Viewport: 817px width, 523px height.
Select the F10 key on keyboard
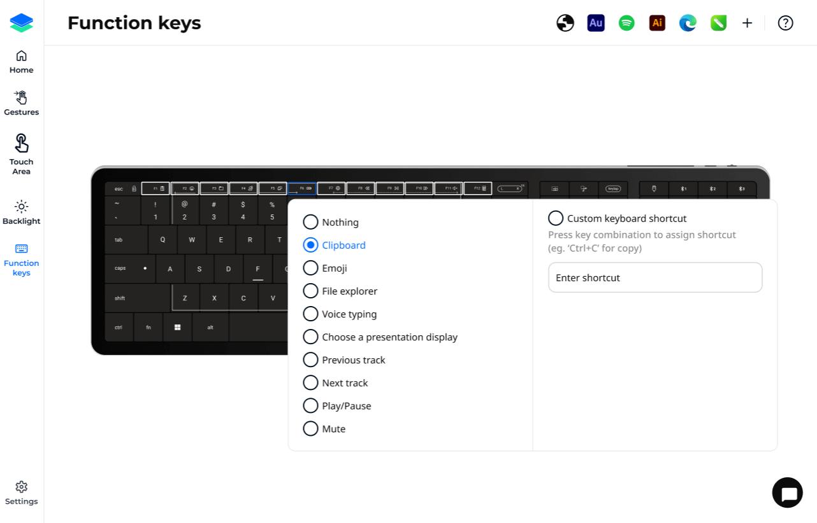[419, 188]
